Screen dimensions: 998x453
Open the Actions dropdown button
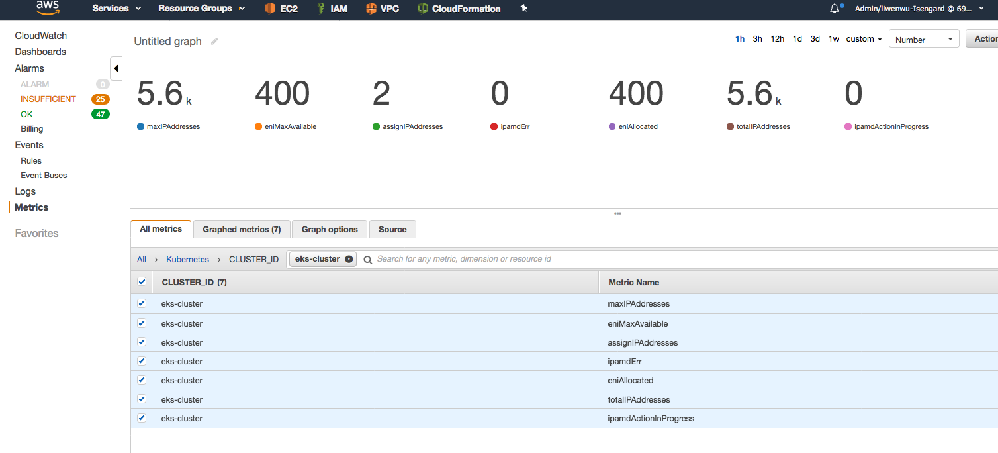pos(982,39)
